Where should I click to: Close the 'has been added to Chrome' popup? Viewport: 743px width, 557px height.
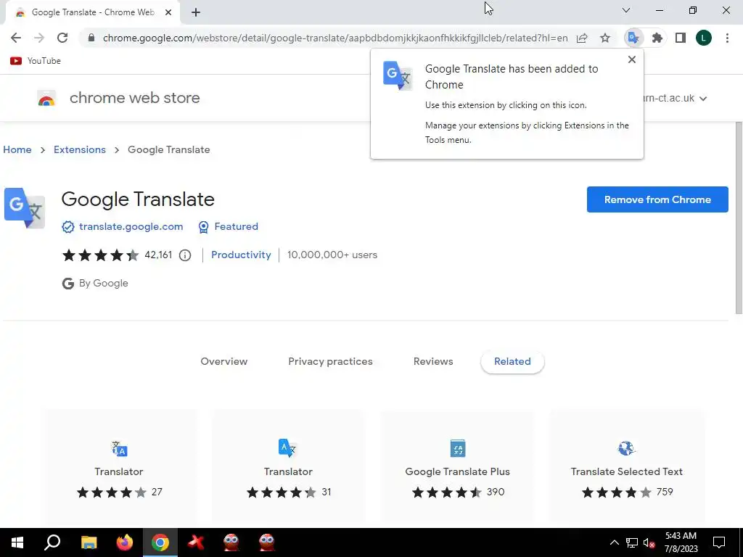pos(632,59)
